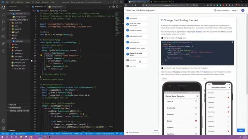
Task: Click the Back button in codelab
Action: click(x=156, y=131)
